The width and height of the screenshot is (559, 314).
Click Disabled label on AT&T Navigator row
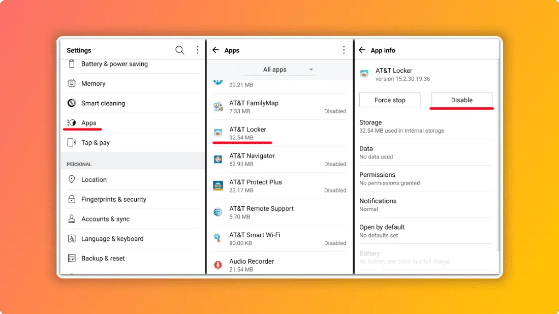[x=335, y=164]
